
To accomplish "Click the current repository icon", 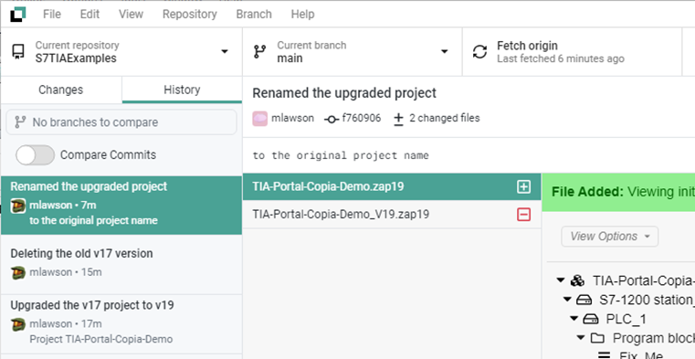I will point(17,52).
